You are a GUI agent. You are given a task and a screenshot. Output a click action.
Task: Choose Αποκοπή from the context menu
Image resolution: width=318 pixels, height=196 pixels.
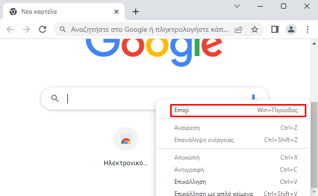[x=233, y=158]
